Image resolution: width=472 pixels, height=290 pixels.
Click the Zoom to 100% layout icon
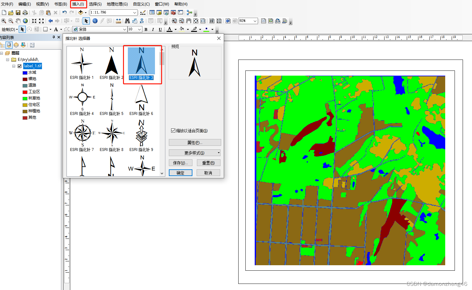click(x=203, y=21)
